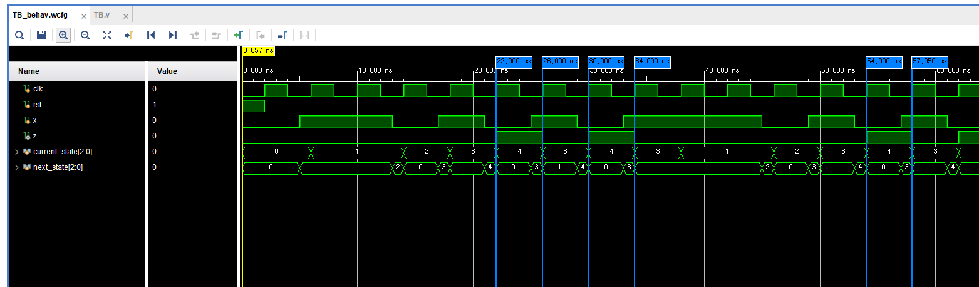Select the z signal
Viewport: 979px width, 287px height.
(x=35, y=136)
